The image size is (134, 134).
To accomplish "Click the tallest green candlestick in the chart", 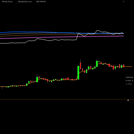I will coord(78,73).
